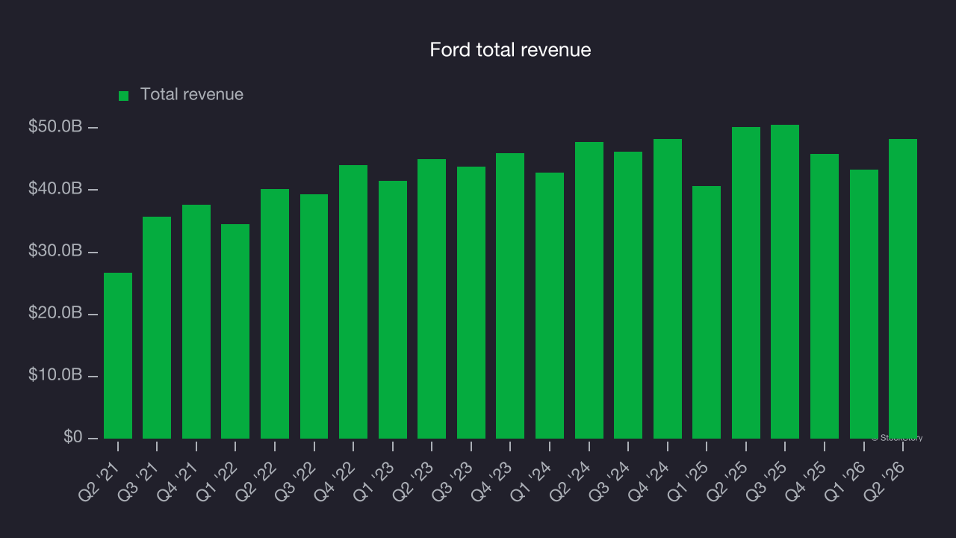Select the Q2 '24 revenue bar
The image size is (956, 538).
[589, 290]
